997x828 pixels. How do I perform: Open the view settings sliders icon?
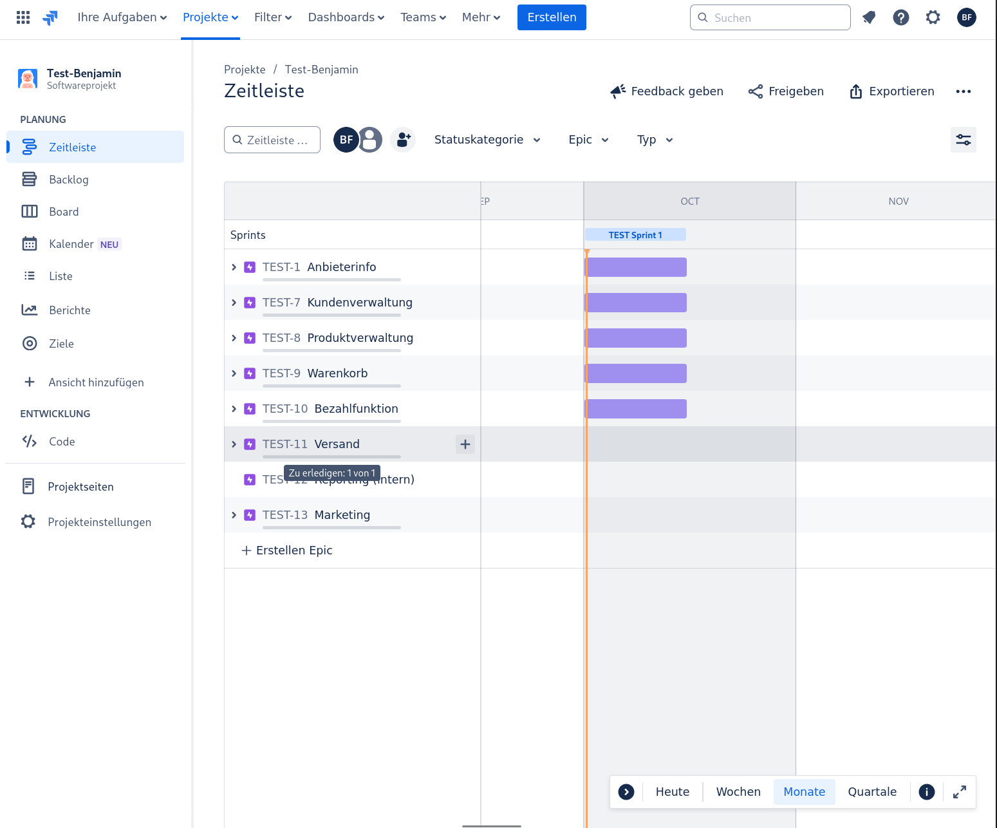point(963,140)
